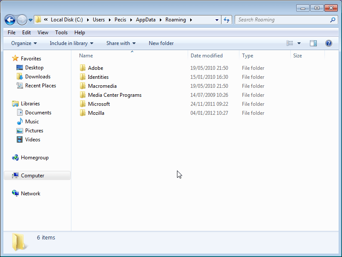342x257 pixels.
Task: Toggle the preview pane
Action: 313,43
